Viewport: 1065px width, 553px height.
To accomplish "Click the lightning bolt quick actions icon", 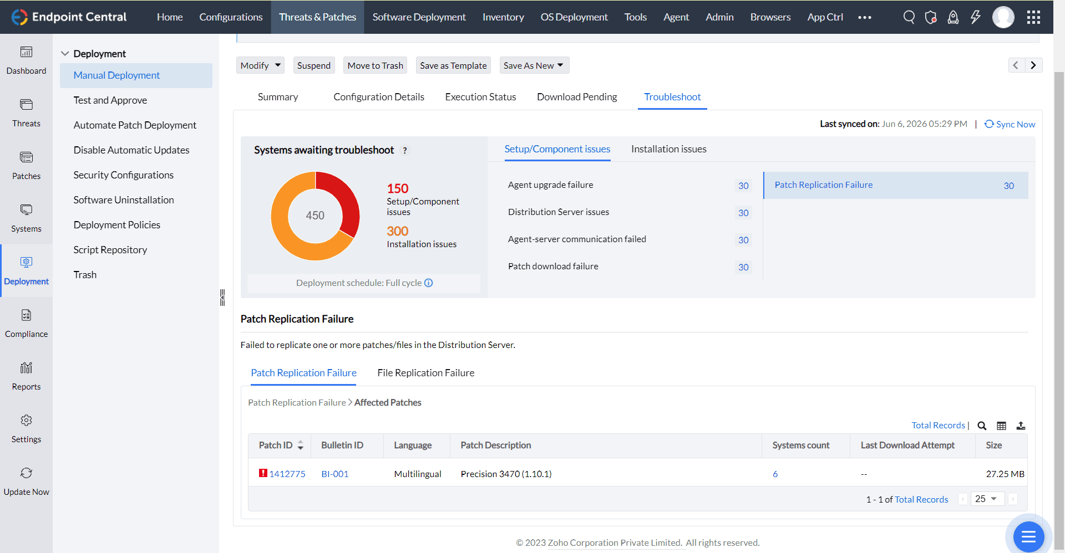I will point(975,17).
